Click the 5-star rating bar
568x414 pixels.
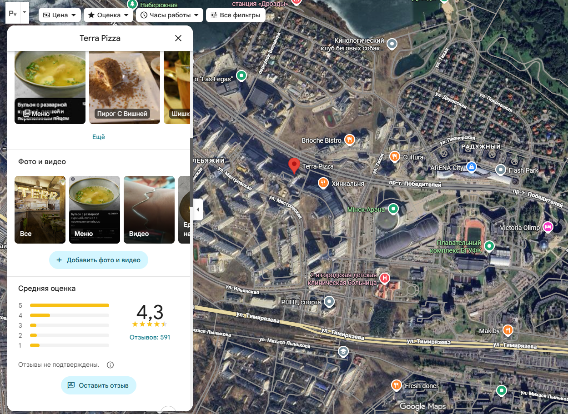pyautogui.click(x=70, y=305)
